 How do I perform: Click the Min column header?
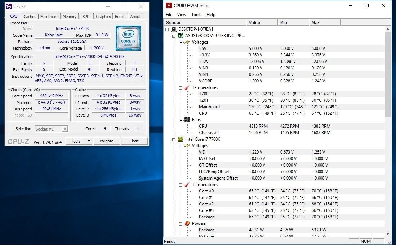pyautogui.click(x=293, y=22)
